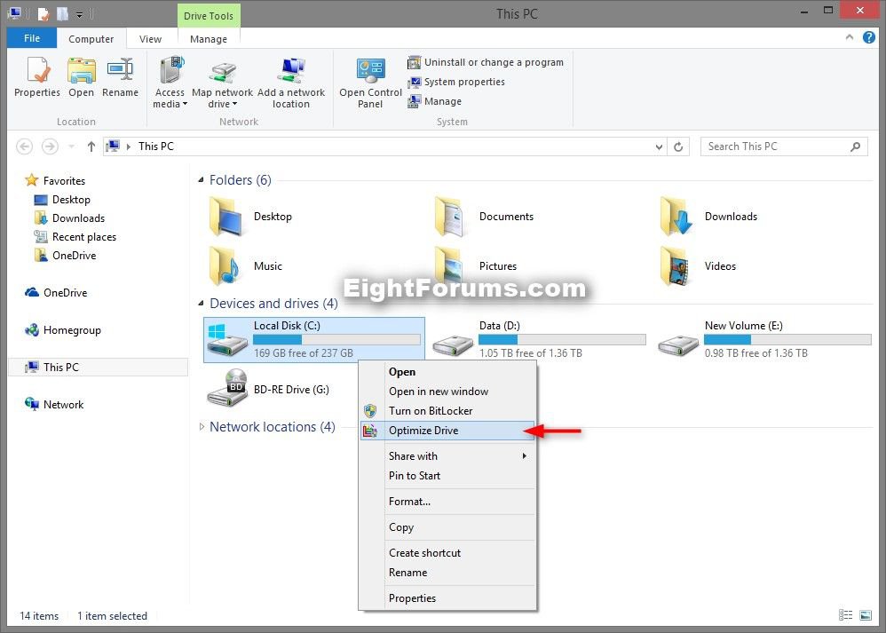Refresh the view with the address bar refresh icon
This screenshot has height=633, width=886.
tap(678, 146)
